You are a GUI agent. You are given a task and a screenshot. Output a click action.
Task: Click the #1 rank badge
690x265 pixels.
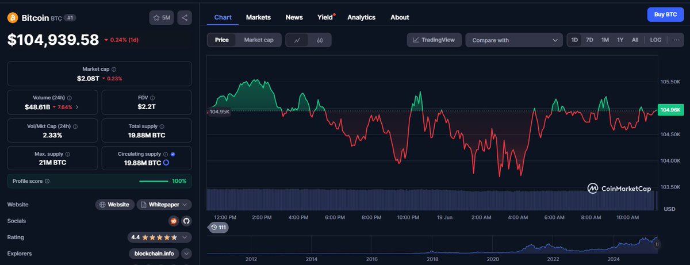pyautogui.click(x=70, y=18)
